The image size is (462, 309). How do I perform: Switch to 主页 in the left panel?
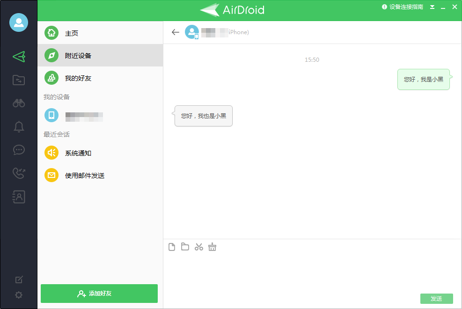click(70, 33)
